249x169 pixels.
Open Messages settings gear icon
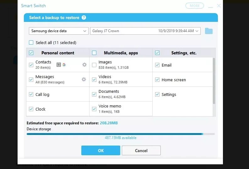pos(84,79)
